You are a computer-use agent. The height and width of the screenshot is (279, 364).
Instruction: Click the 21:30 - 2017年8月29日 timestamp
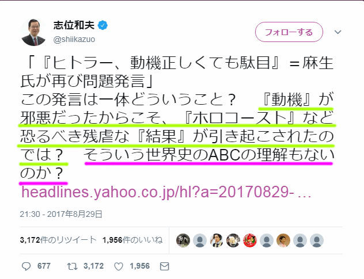coord(61,214)
